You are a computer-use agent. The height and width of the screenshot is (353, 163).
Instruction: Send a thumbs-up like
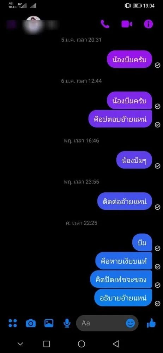[x=151, y=323]
